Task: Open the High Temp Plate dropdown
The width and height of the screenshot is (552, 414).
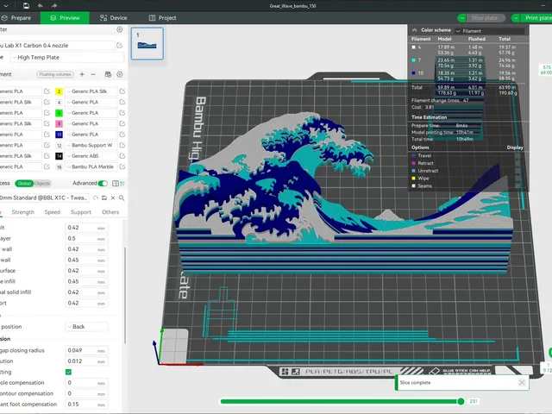Action: click(67, 58)
